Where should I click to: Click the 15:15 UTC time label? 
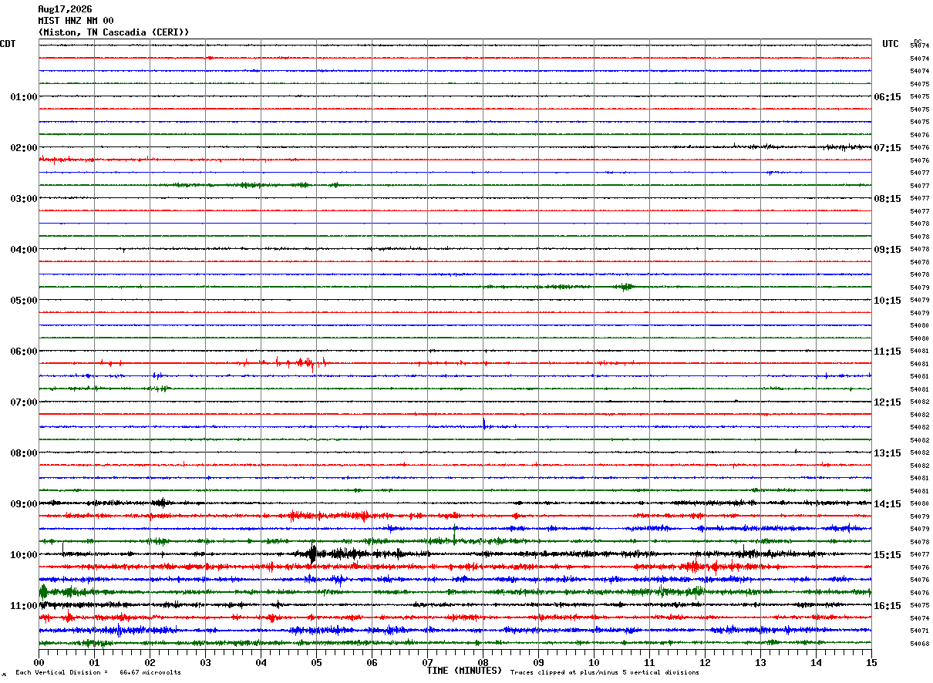pos(888,555)
